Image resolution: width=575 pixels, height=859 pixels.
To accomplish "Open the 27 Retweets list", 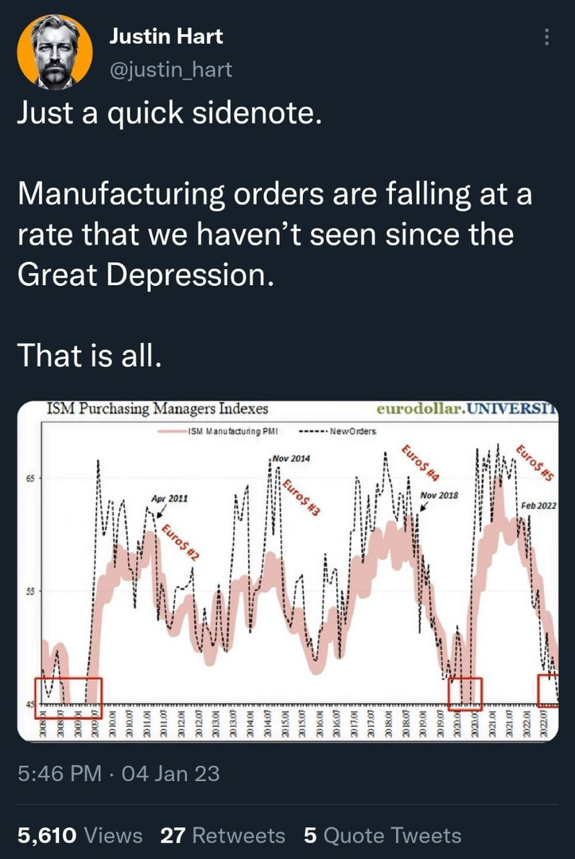I will [x=222, y=835].
